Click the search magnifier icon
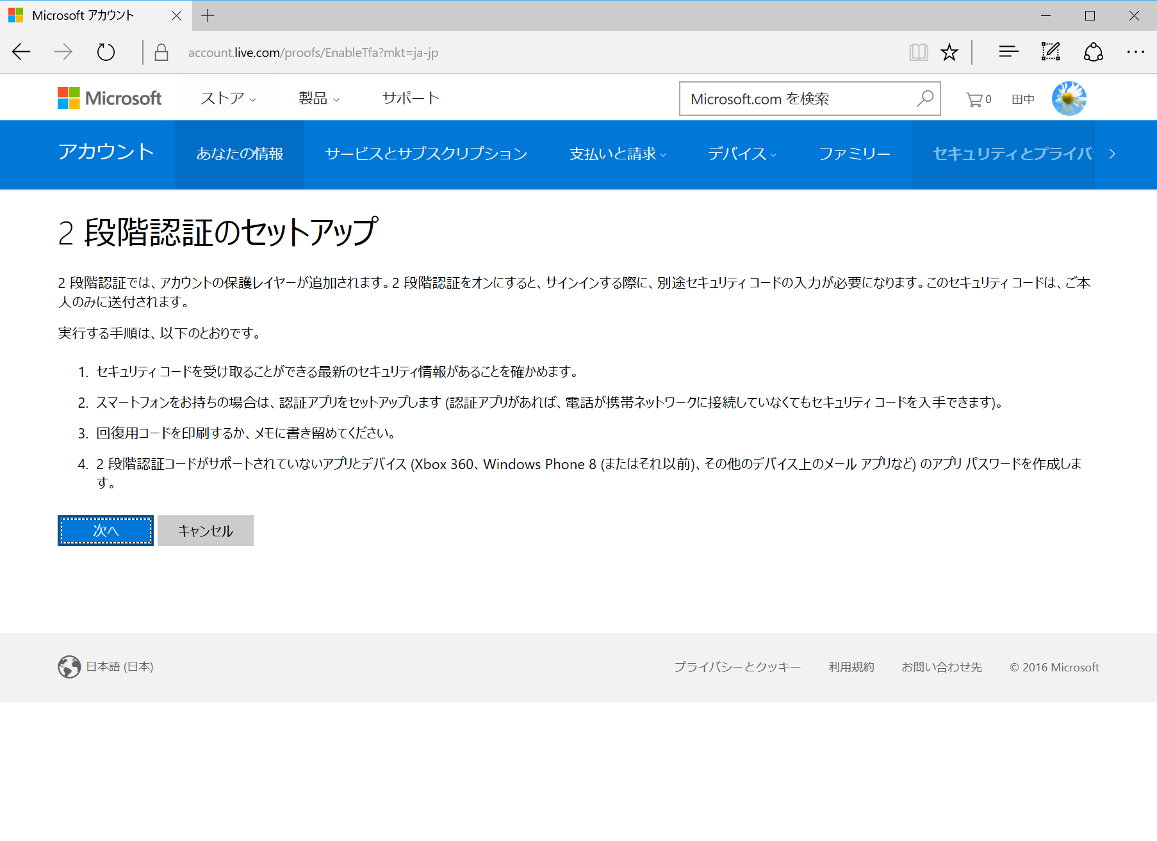This screenshot has height=841, width=1157. click(925, 99)
